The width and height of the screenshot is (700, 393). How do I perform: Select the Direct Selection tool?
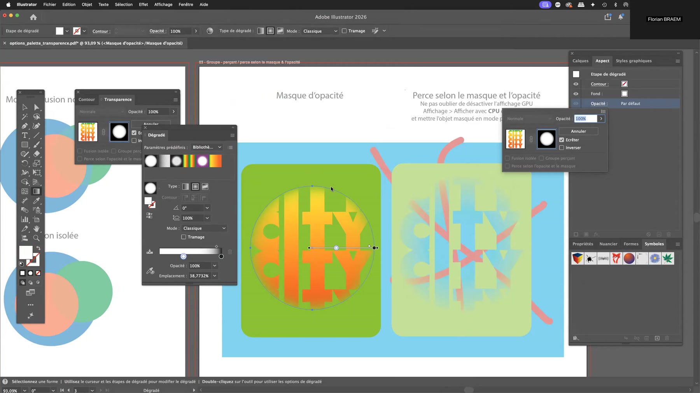[37, 107]
